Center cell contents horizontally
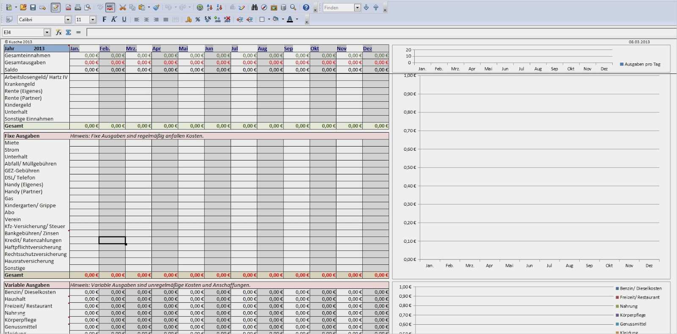 pos(146,19)
